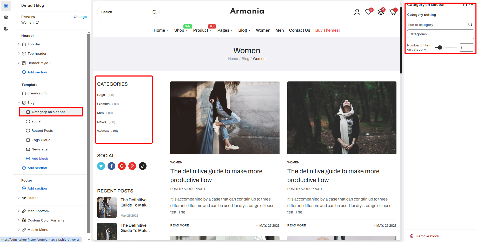
Task: Open the wishlist heart icon
Action: [x=368, y=12]
